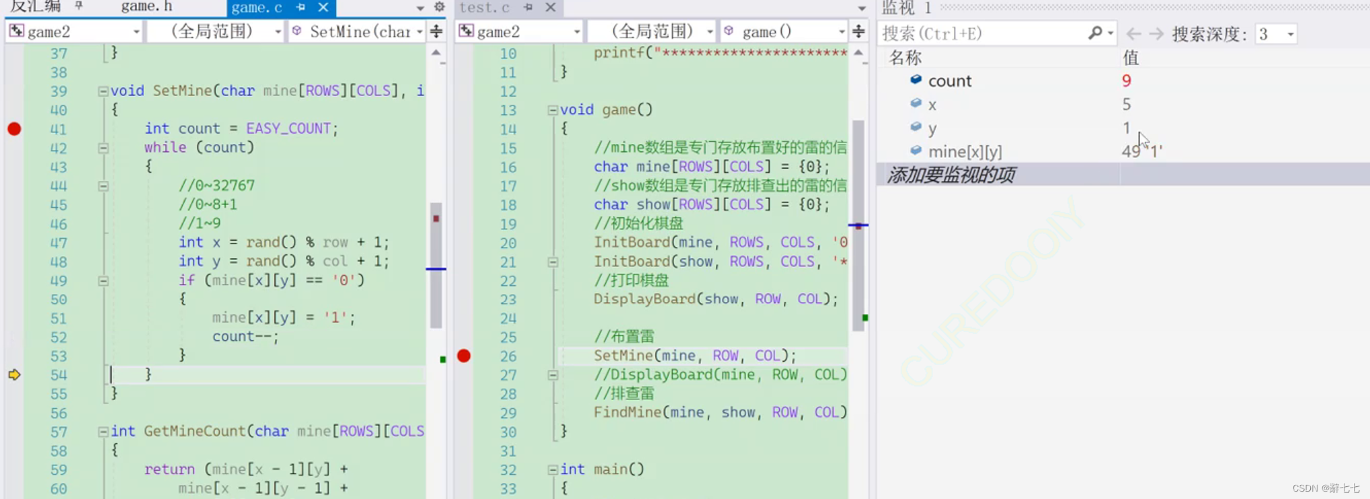The width and height of the screenshot is (1370, 499).
Task: Open editor settings gear icon
Action: coord(440,7)
